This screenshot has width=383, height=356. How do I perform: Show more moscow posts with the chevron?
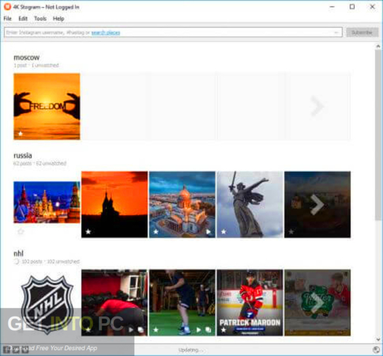pos(317,106)
